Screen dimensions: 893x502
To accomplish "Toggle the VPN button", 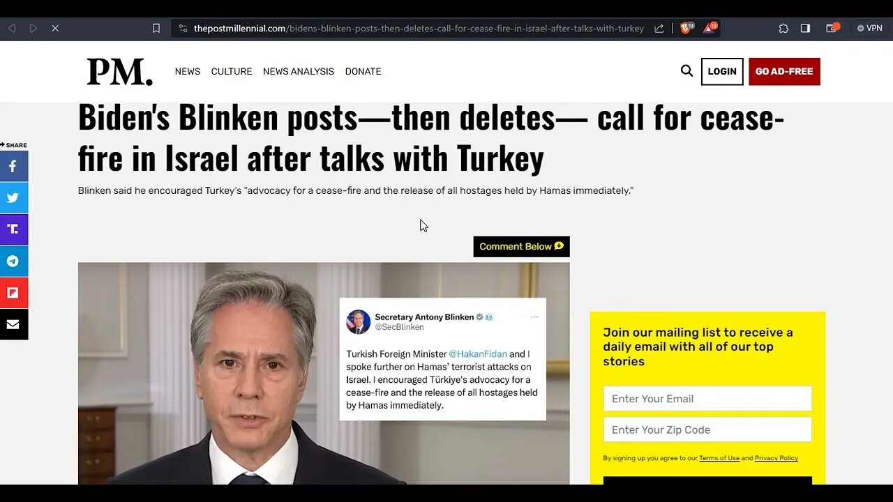I will 869,29.
